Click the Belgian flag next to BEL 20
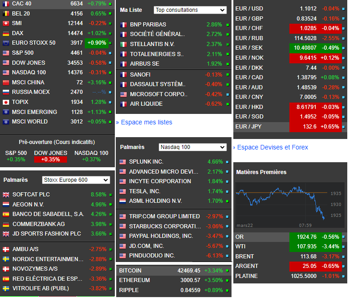The image size is (350, 298). click(x=6, y=14)
